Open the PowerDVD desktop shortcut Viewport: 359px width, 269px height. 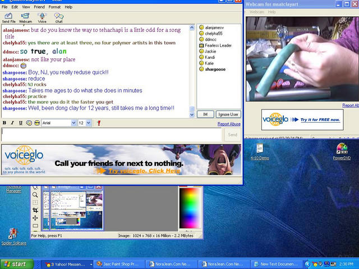coord(342,152)
